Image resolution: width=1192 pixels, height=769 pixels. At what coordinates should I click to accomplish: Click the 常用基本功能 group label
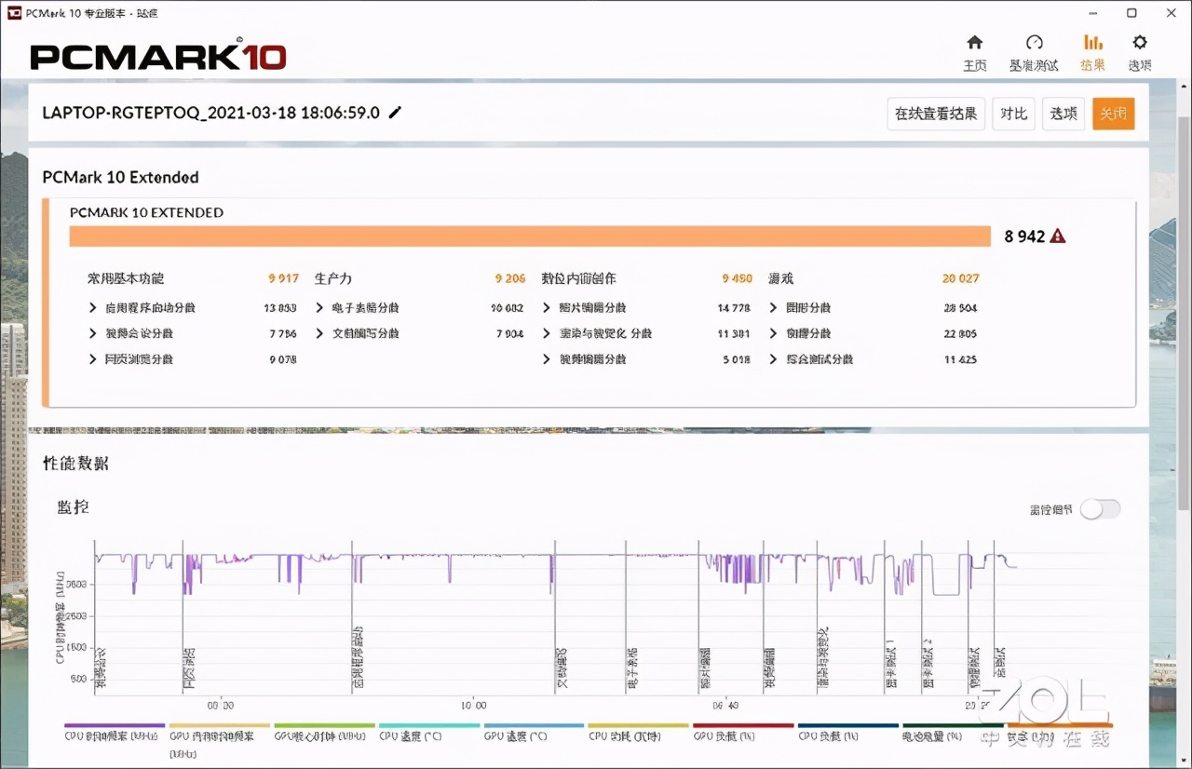point(126,278)
